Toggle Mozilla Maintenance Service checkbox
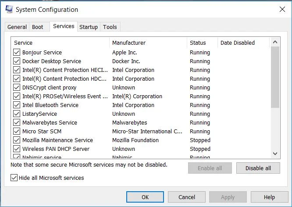The height and width of the screenshot is (207, 292). coord(17,140)
